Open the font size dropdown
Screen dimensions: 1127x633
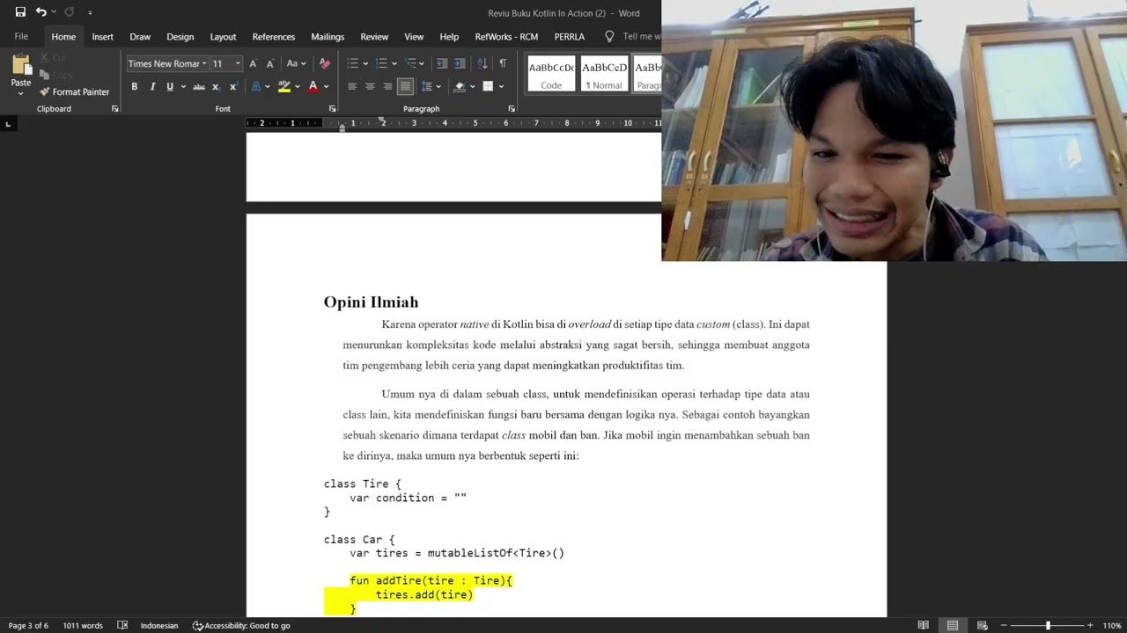tap(238, 63)
